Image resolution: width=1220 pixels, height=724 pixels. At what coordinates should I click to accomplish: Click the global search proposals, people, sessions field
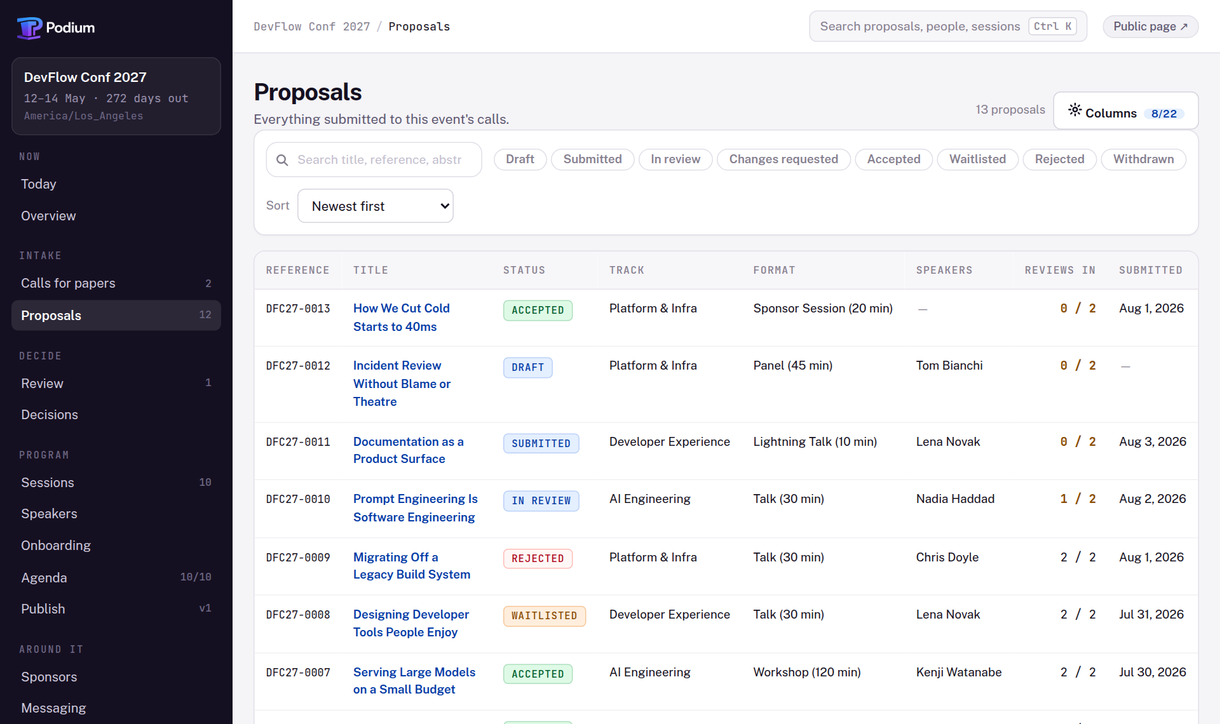[x=948, y=27]
